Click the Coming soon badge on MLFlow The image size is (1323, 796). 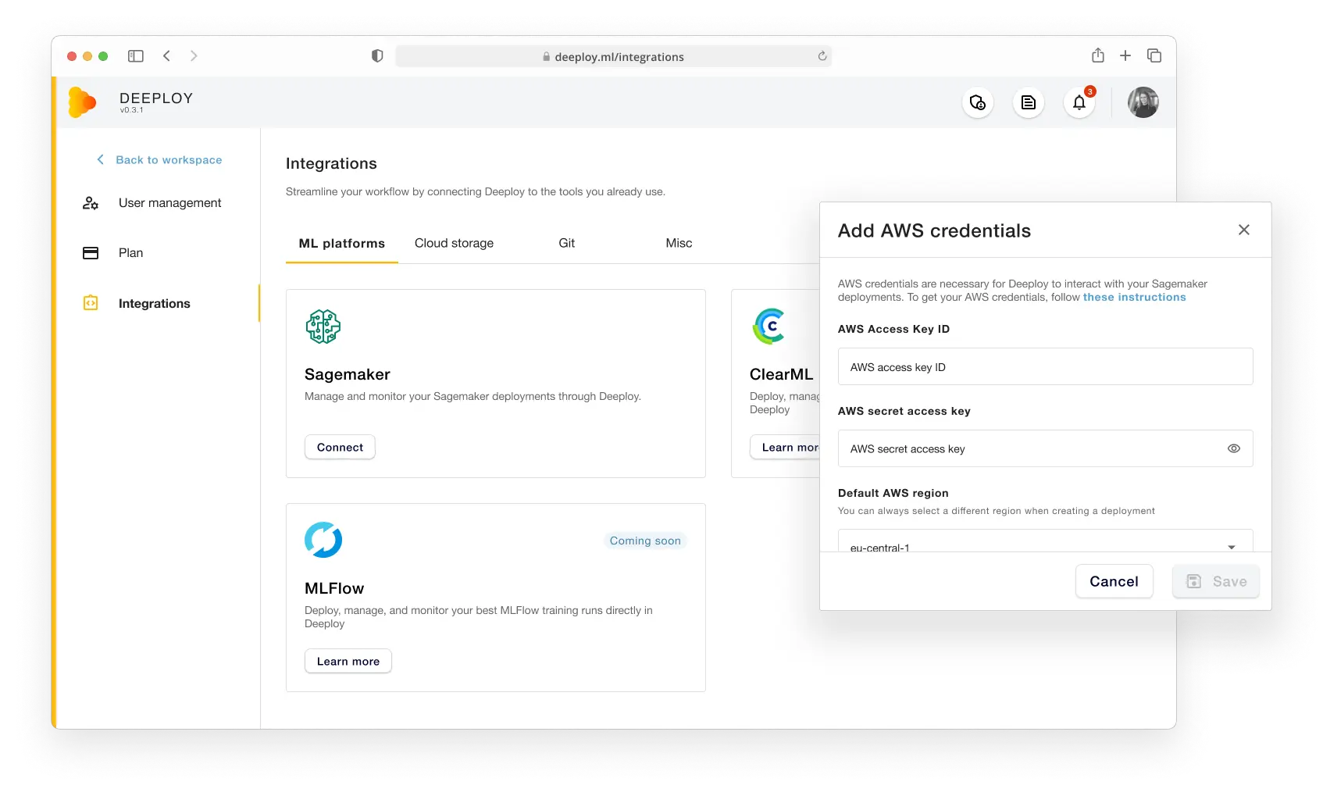tap(645, 541)
